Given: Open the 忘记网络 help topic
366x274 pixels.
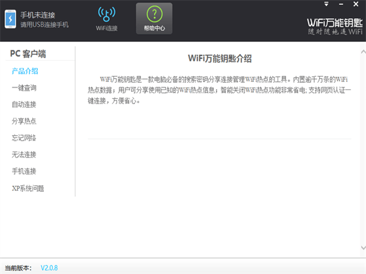Looking at the screenshot, I should coord(24,138).
